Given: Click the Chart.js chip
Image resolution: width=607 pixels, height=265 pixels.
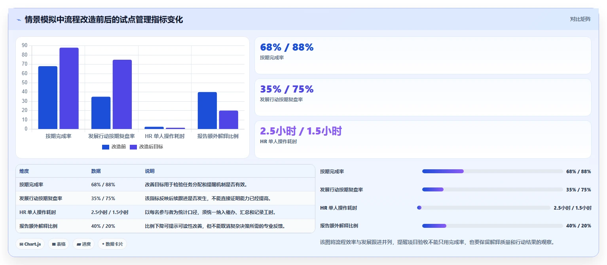Looking at the screenshot, I should click(x=30, y=244).
